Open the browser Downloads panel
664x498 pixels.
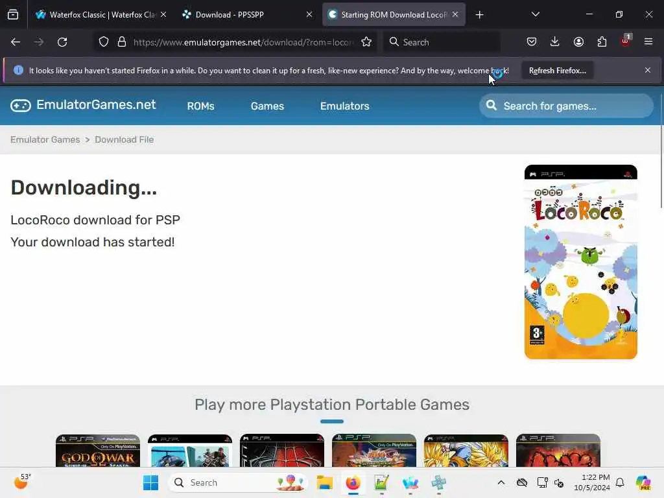click(555, 41)
